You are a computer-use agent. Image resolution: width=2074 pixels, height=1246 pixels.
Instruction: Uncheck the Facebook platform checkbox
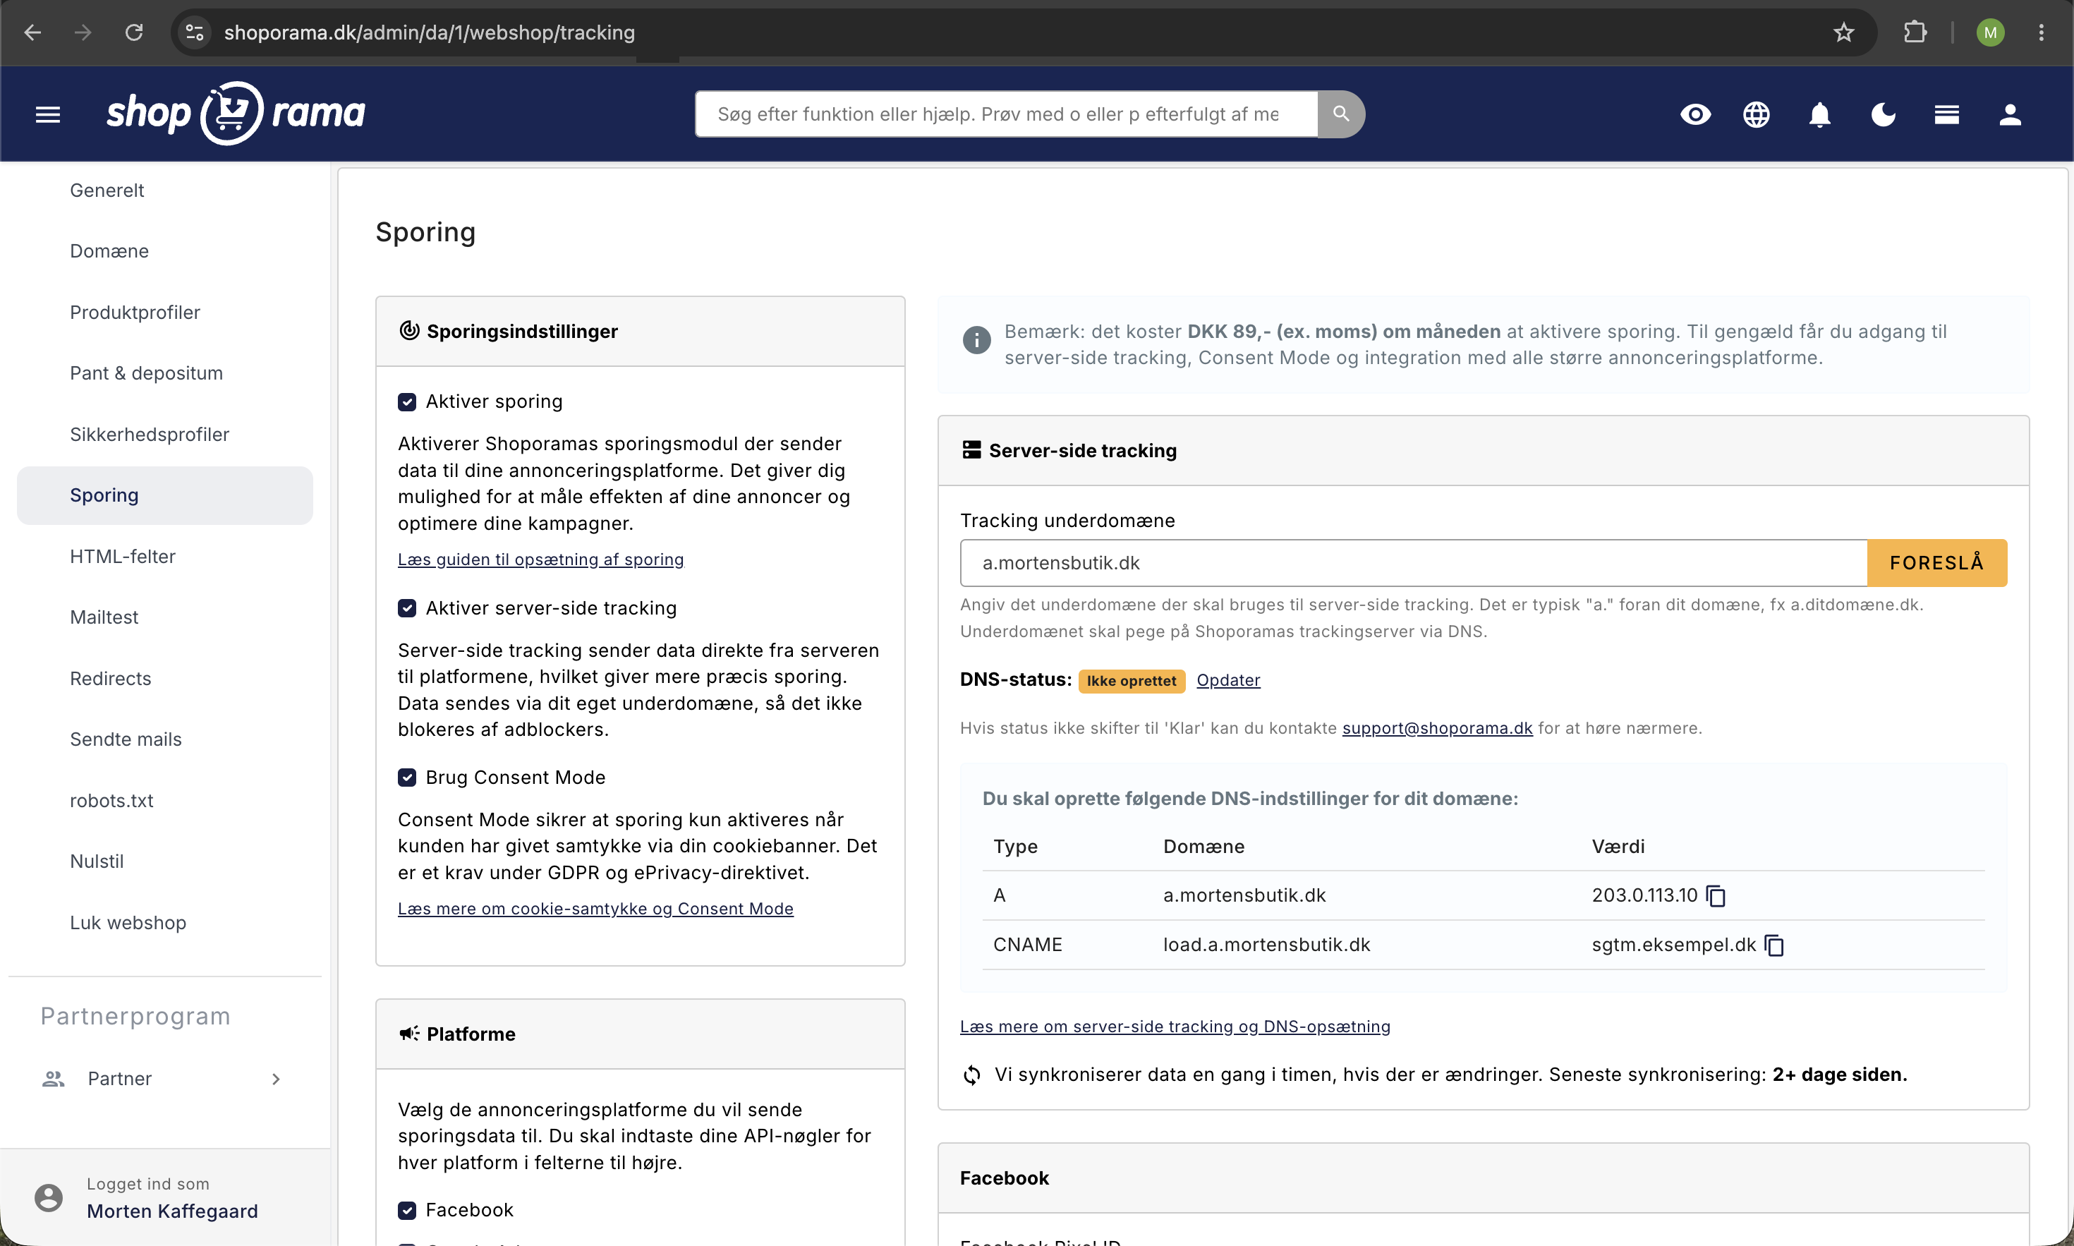[407, 1210]
